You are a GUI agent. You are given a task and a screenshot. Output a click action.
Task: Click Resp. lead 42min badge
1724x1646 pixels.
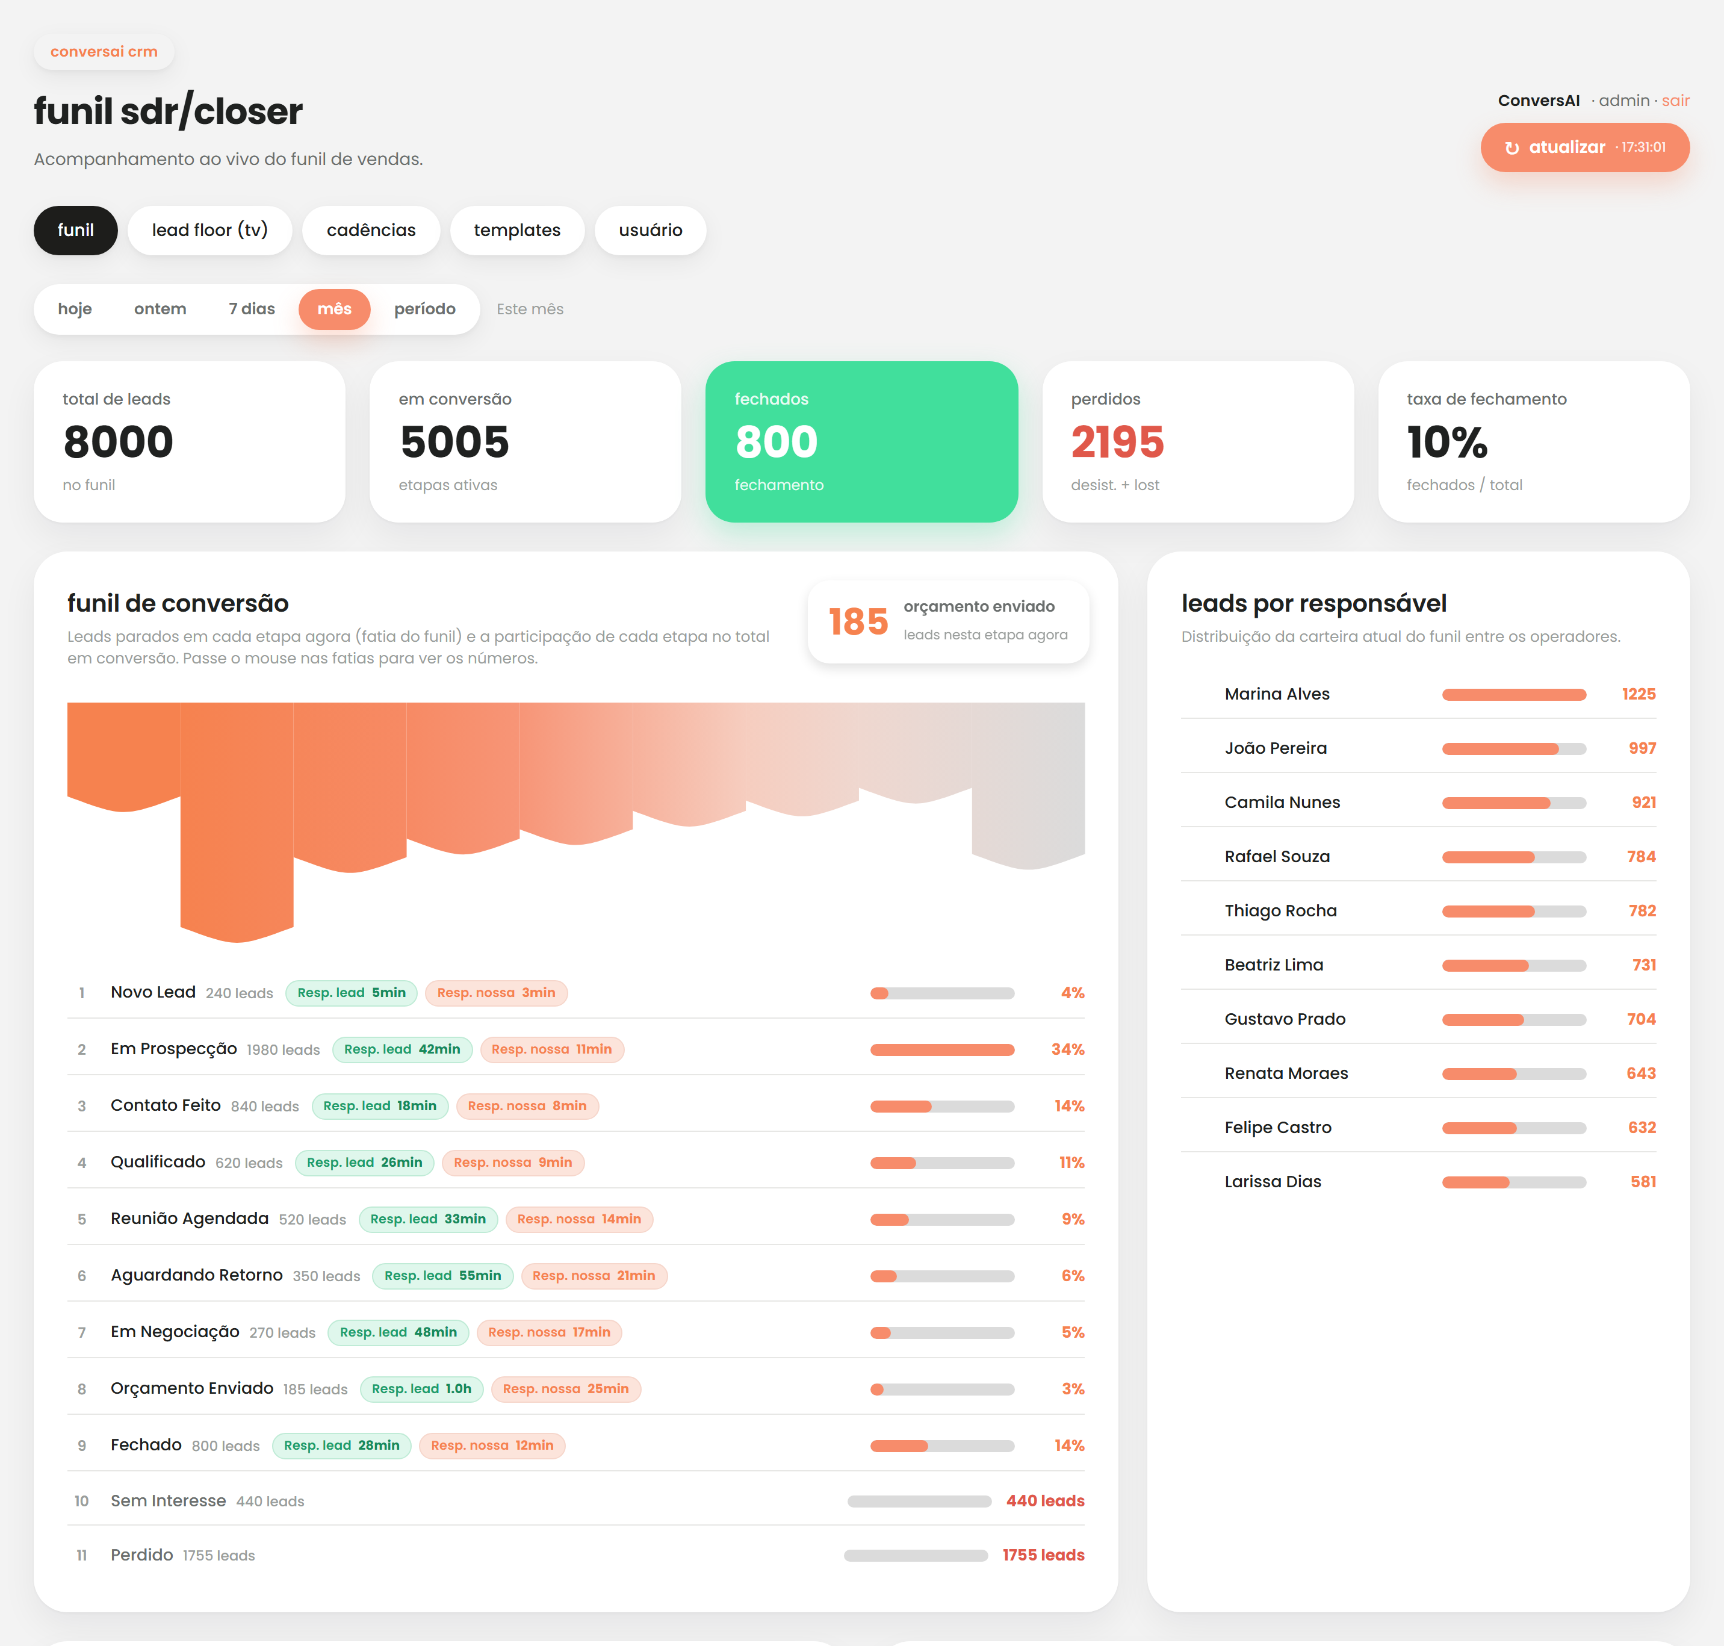pyautogui.click(x=402, y=1049)
